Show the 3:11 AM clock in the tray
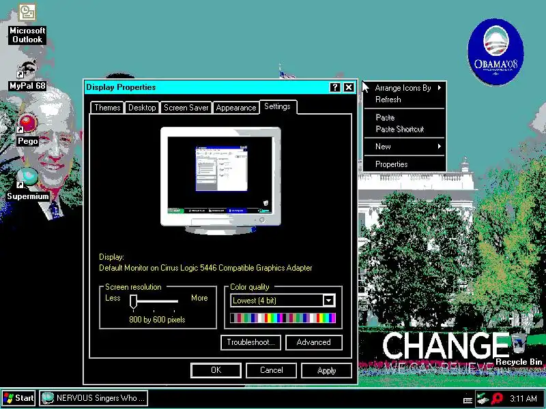 (x=523, y=399)
